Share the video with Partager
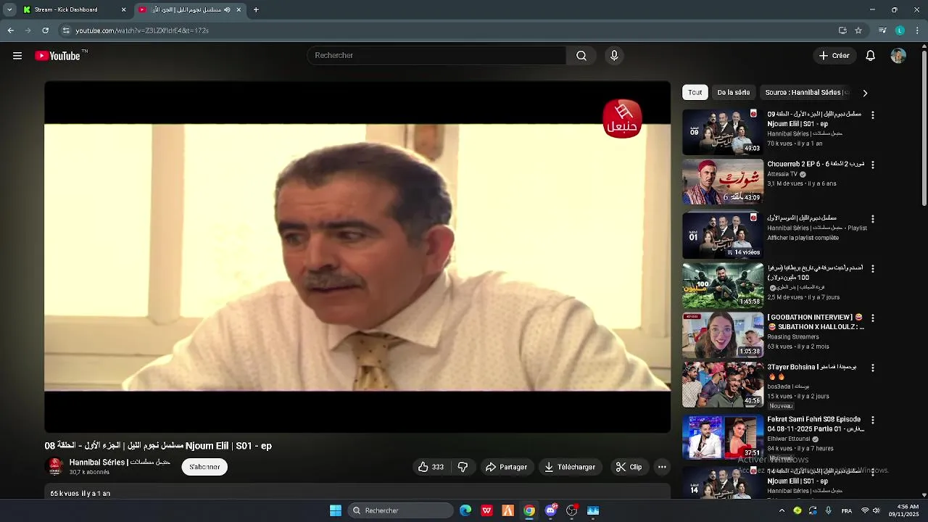 pyautogui.click(x=506, y=467)
